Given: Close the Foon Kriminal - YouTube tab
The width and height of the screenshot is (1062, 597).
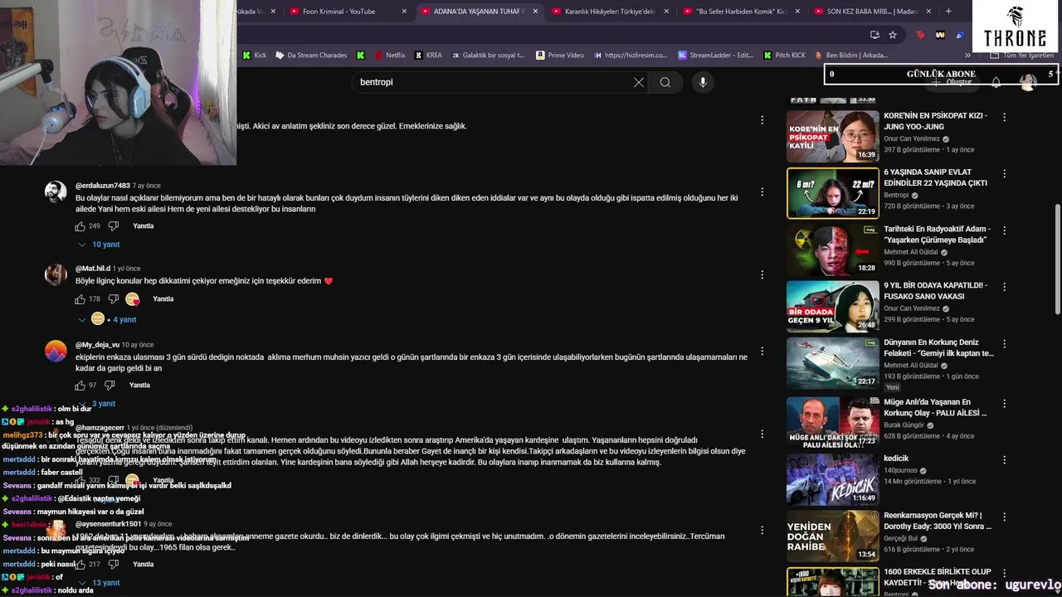Looking at the screenshot, I should (x=404, y=12).
